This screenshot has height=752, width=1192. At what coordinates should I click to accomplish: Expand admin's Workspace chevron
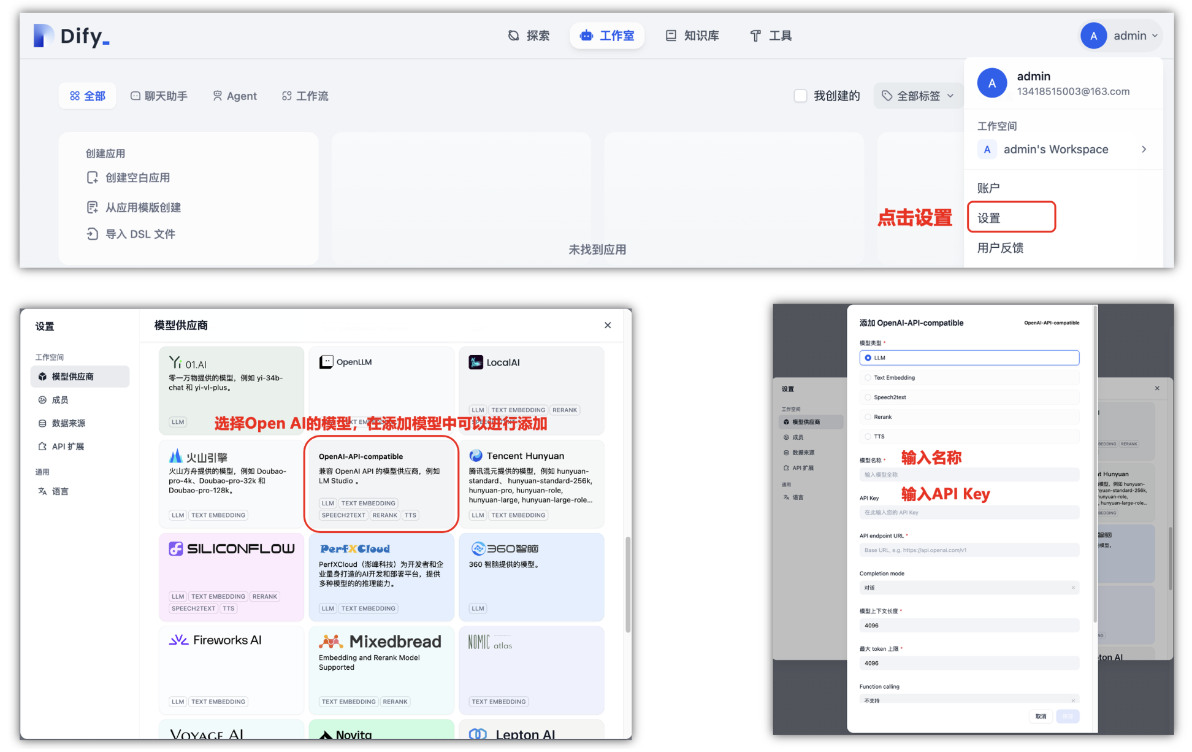(x=1144, y=149)
